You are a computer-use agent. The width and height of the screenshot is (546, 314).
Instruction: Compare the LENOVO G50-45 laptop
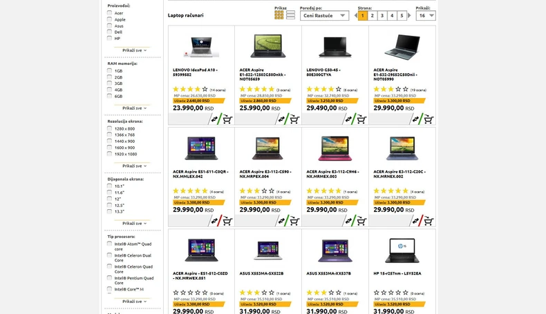click(x=348, y=119)
